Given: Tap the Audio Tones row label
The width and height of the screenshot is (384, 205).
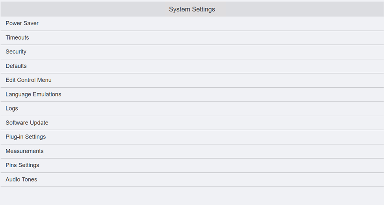Looking at the screenshot, I should point(21,179).
